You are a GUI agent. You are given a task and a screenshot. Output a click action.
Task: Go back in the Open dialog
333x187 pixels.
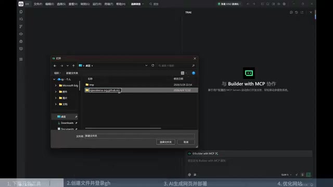click(55, 66)
